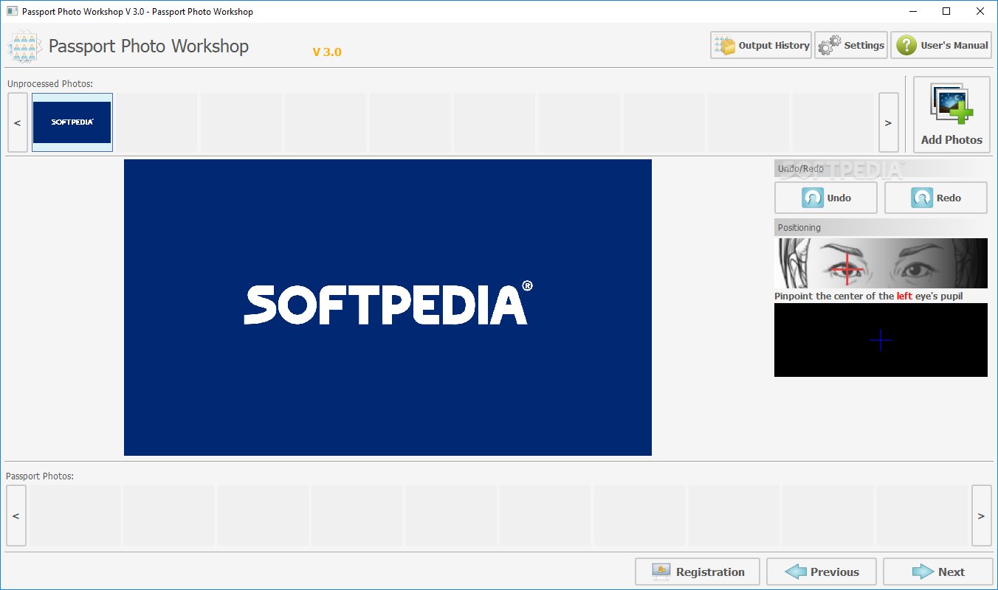The width and height of the screenshot is (998, 590).
Task: Close the Passport Photo Workshop window
Action: [981, 11]
